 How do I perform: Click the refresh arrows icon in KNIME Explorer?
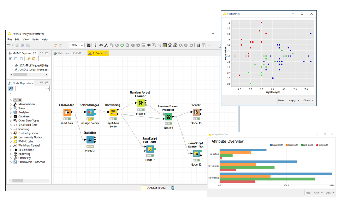[x=28, y=59]
